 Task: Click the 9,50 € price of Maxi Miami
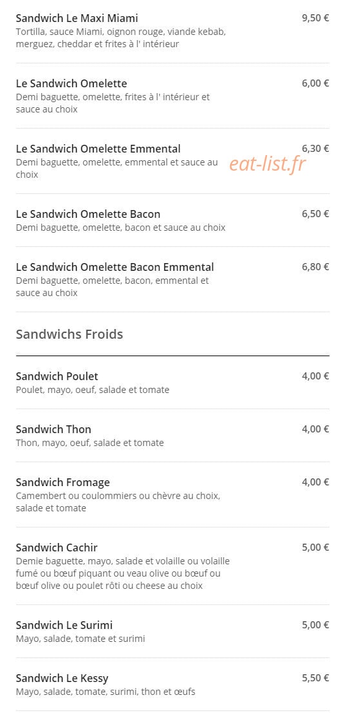(x=315, y=18)
